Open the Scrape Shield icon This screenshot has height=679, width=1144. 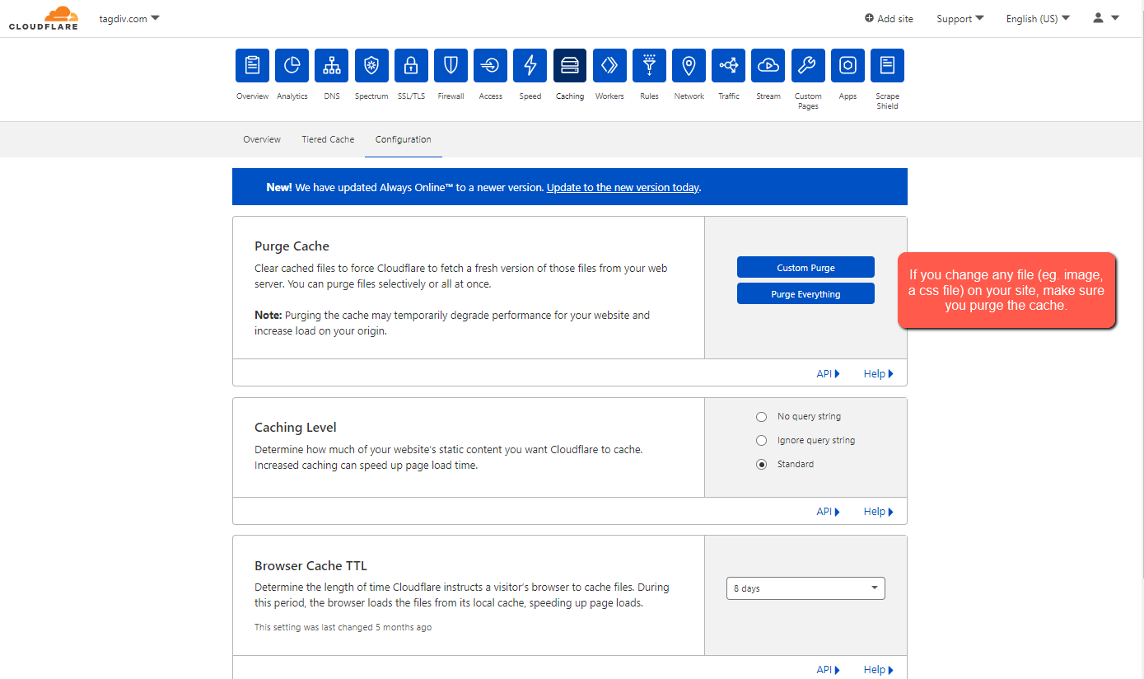coord(887,66)
